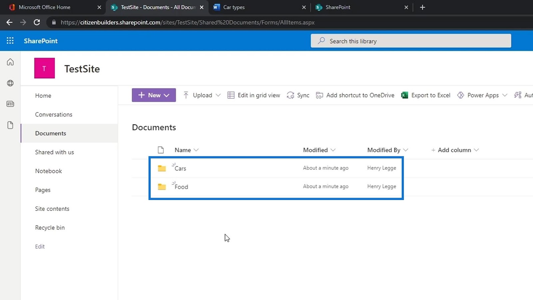
Task: Switch to the Car types tab
Action: (x=259, y=7)
